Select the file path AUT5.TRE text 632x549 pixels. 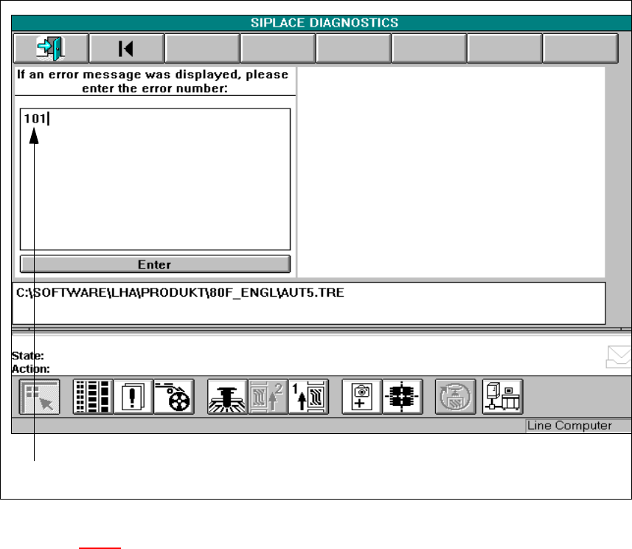(180, 292)
